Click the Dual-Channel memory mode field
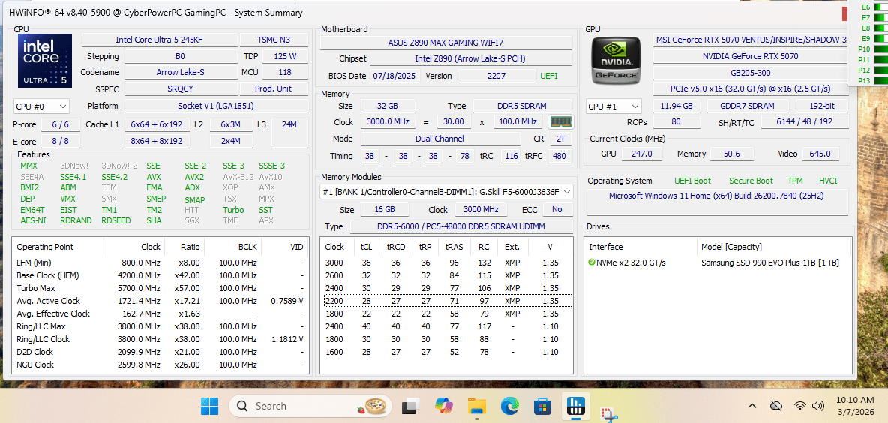Image resolution: width=888 pixels, height=423 pixels. pos(440,139)
